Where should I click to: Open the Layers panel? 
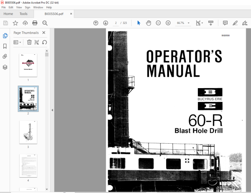(5, 67)
